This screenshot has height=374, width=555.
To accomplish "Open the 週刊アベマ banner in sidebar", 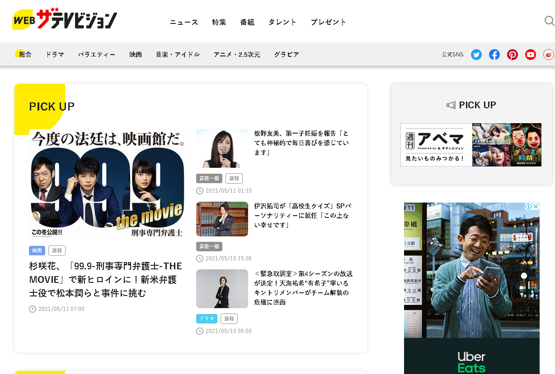I will click(471, 145).
